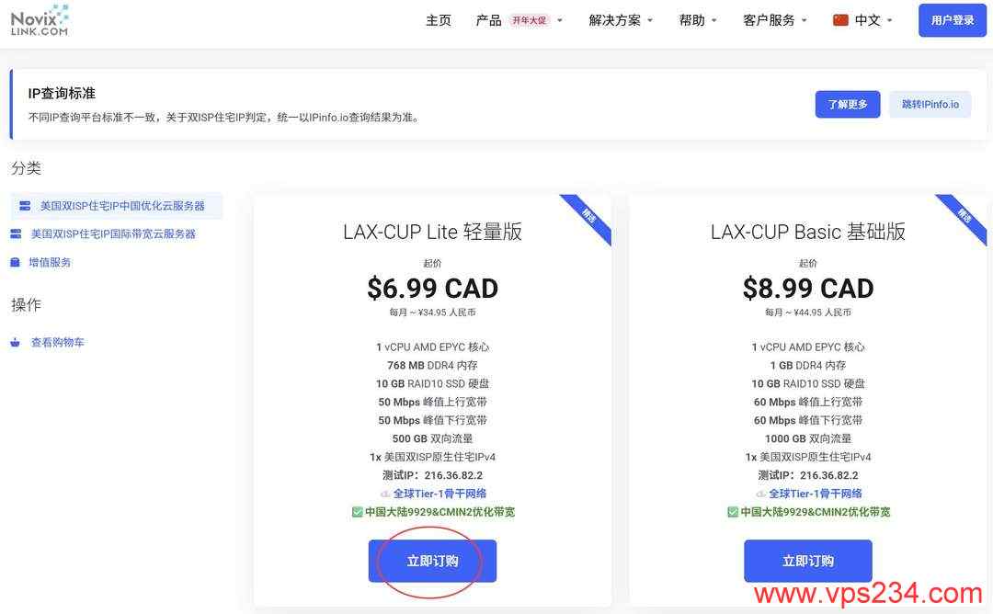Open the 中文 language selector

pyautogui.click(x=867, y=20)
